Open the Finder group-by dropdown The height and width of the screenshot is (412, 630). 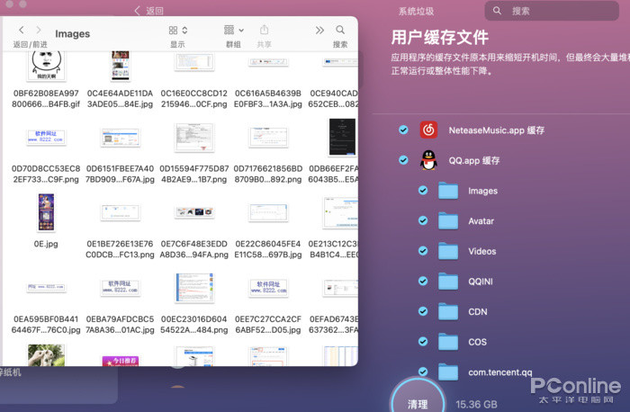(x=234, y=30)
